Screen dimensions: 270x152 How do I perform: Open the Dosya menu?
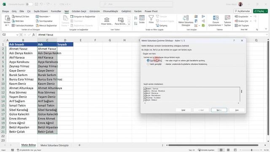5,11
